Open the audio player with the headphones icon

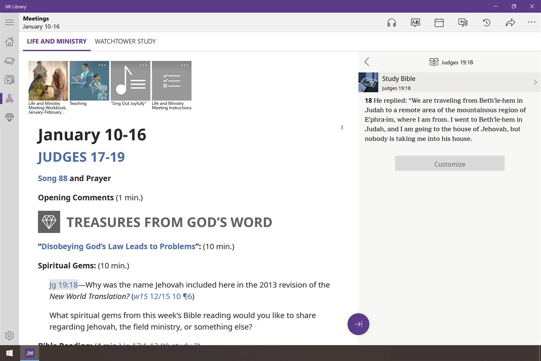392,22
